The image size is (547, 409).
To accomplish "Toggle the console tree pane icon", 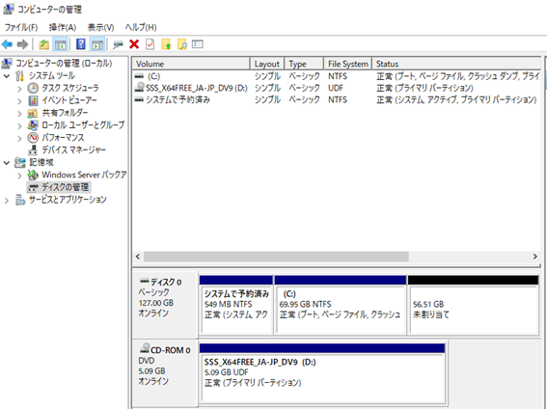I will (x=60, y=44).
